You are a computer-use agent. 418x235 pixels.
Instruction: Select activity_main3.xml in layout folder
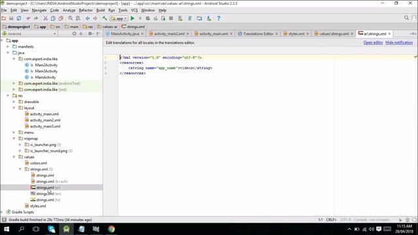pos(45,126)
